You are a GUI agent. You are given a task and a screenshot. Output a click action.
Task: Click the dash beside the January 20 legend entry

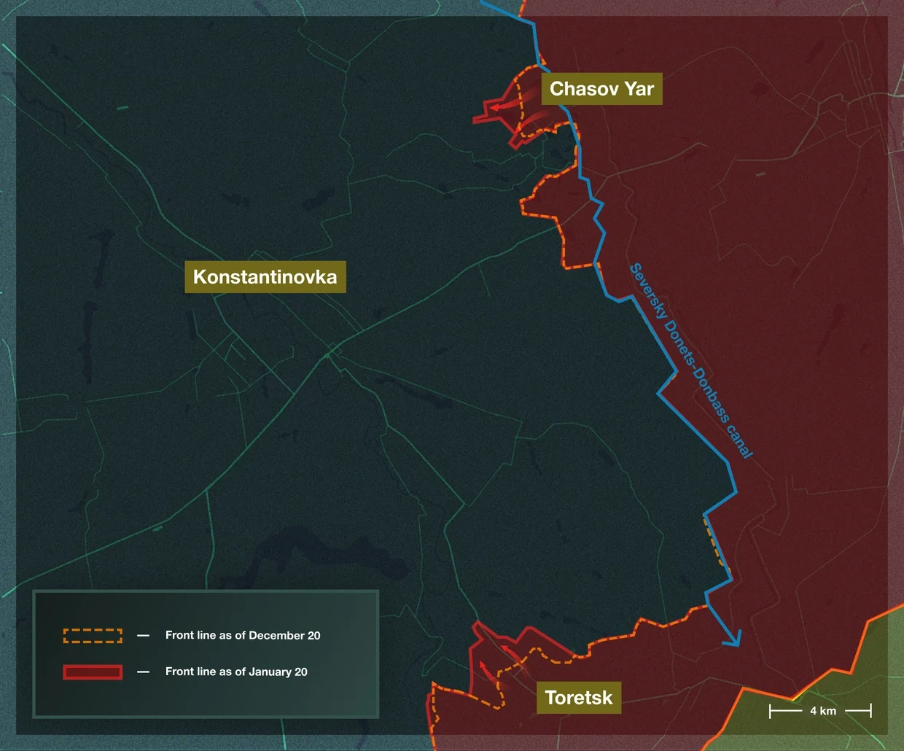point(143,672)
